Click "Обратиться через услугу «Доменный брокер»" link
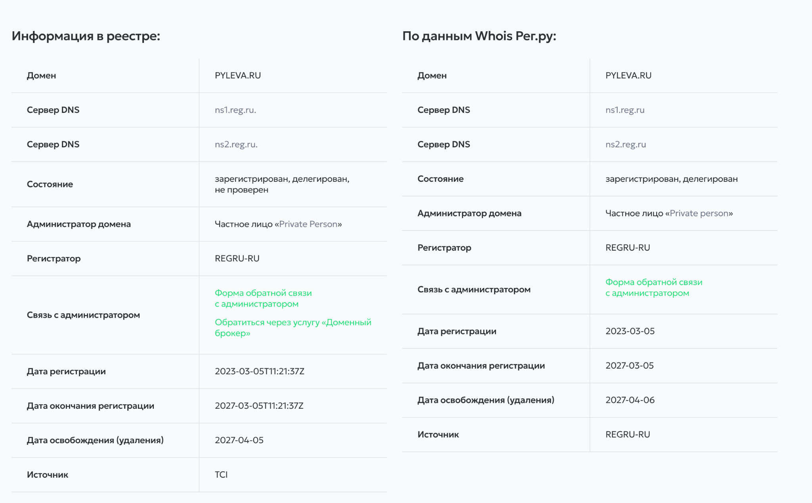The image size is (812, 503). point(293,328)
